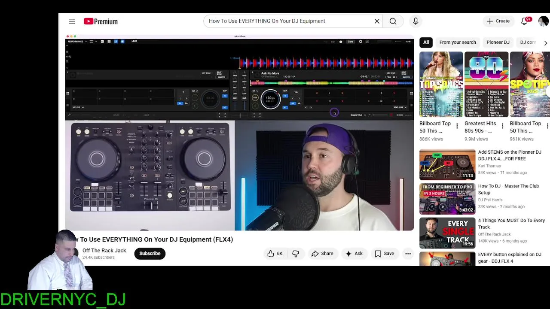Open options for Greatest Hits 80s 90s

[502, 126]
